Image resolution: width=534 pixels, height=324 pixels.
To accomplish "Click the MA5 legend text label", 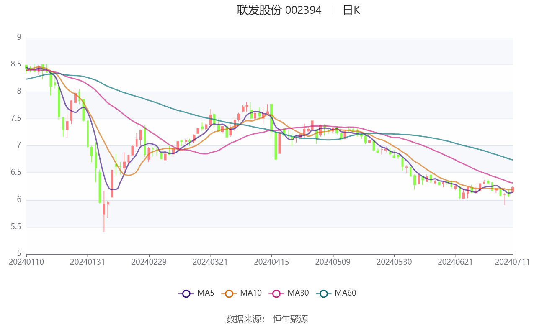I will 206,293.
